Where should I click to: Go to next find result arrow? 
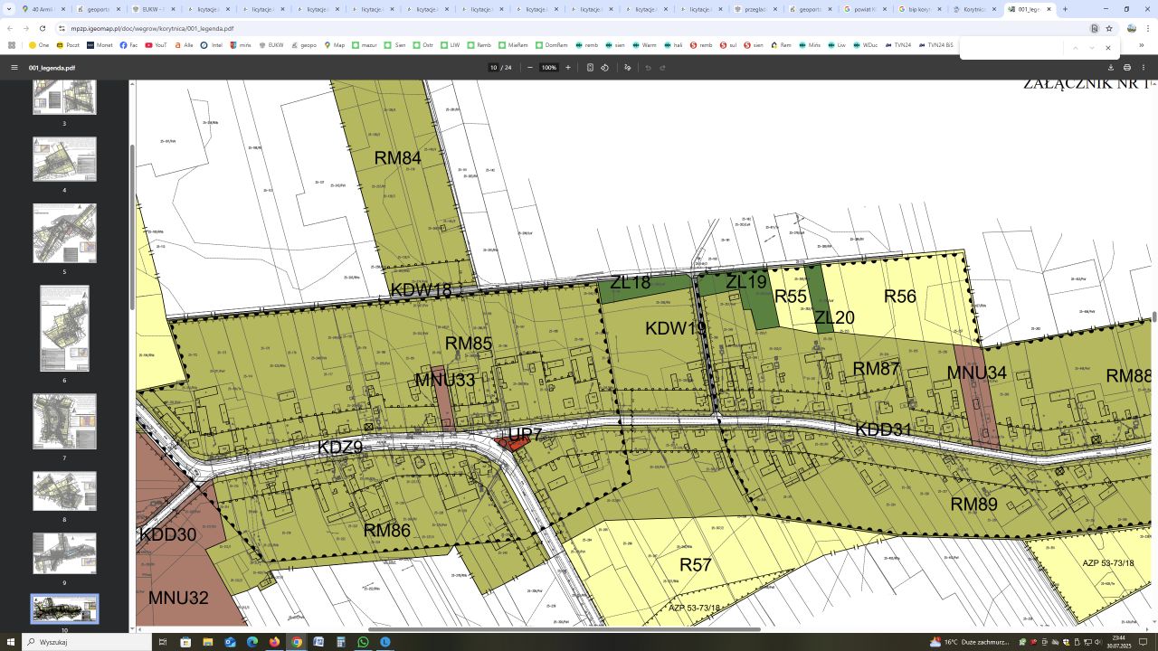coord(1092,48)
